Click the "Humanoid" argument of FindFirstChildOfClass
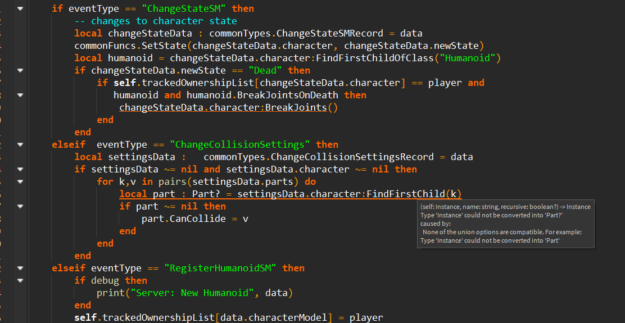This screenshot has width=625, height=323. click(467, 58)
